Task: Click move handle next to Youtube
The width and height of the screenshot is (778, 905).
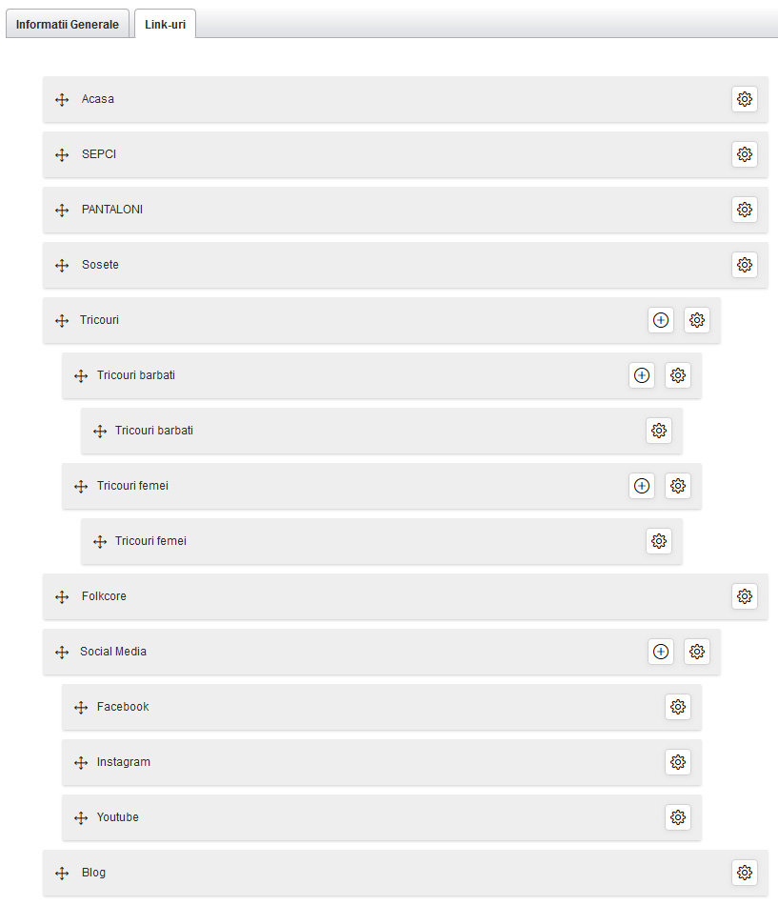Action: pos(81,818)
